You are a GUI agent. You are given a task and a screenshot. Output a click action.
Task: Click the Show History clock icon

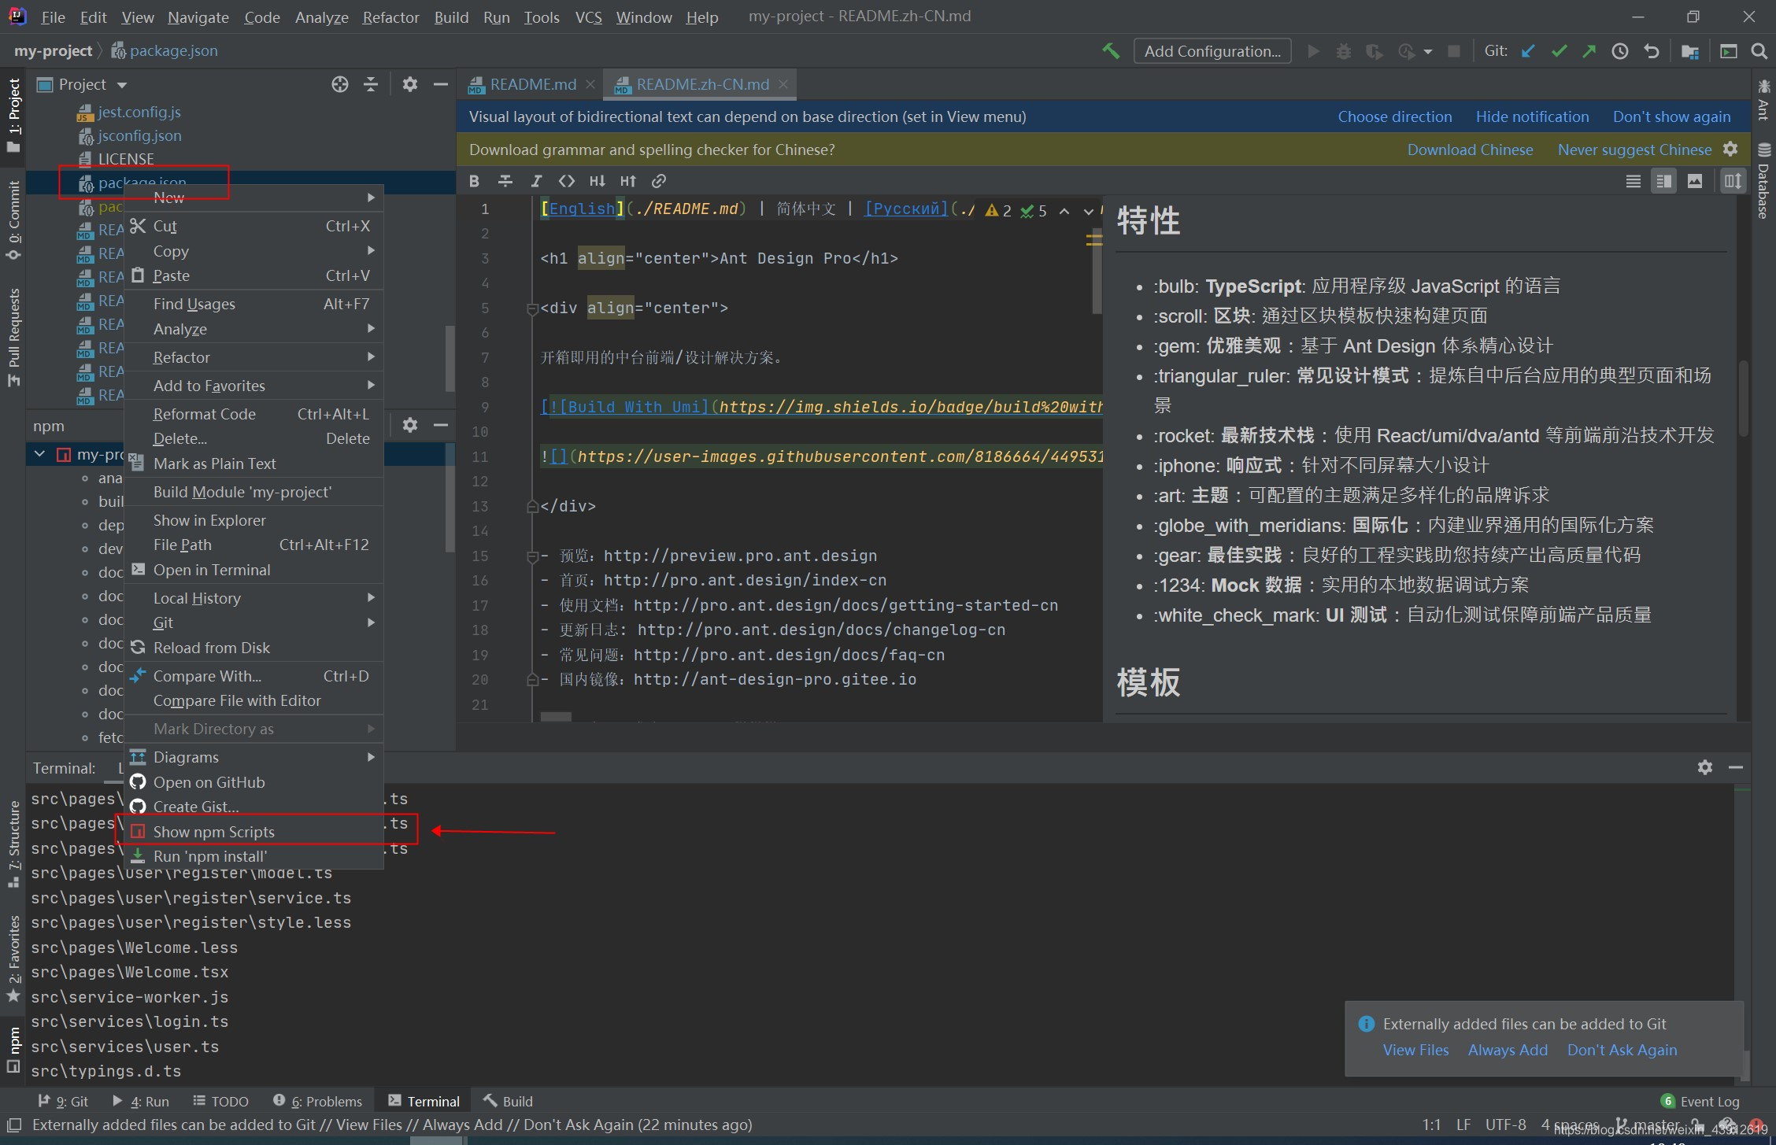1620,51
